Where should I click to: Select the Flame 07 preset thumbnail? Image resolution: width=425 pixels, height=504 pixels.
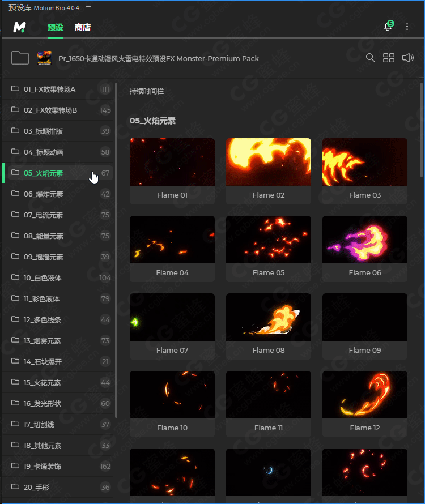tap(172, 317)
